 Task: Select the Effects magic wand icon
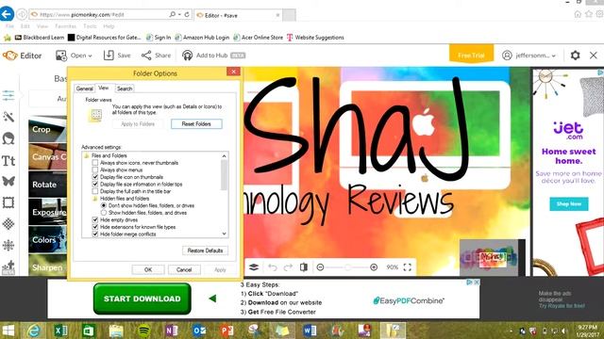coord(8,117)
